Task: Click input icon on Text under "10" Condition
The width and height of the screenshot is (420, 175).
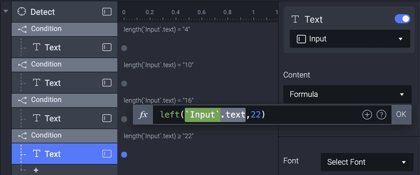Action: tap(107, 83)
